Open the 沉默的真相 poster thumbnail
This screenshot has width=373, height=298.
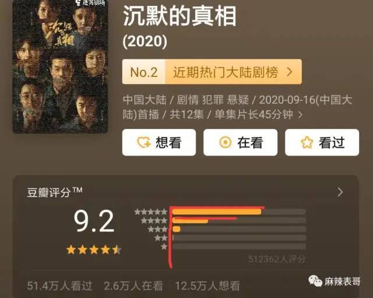(60, 66)
